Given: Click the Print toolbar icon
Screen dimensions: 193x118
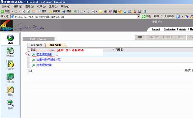Looking at the screenshot, I should 88,12.
